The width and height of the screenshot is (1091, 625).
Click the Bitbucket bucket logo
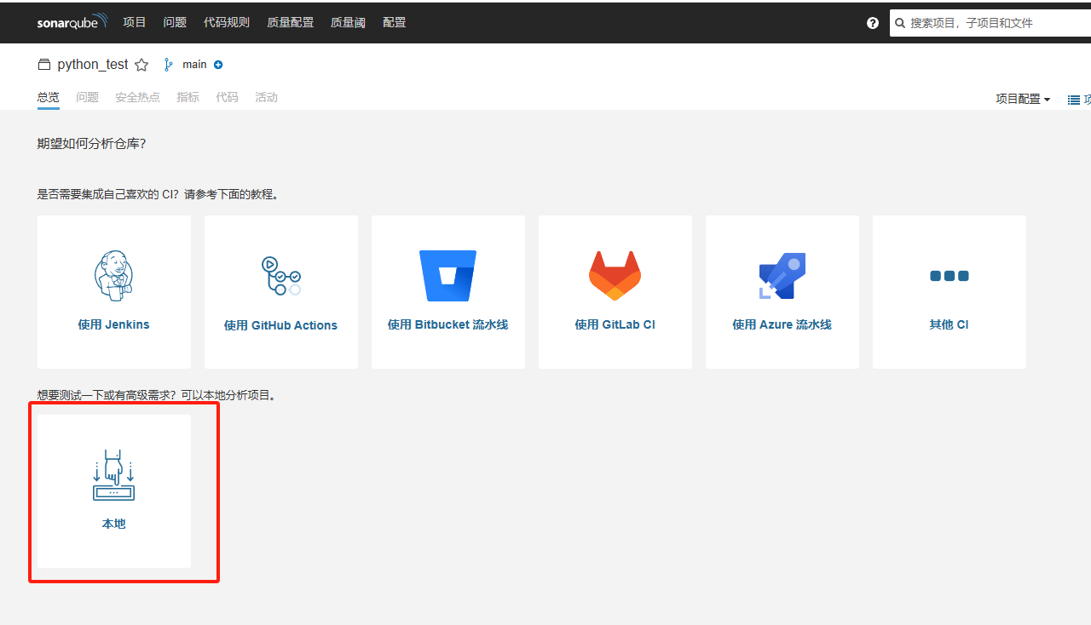pyautogui.click(x=447, y=276)
